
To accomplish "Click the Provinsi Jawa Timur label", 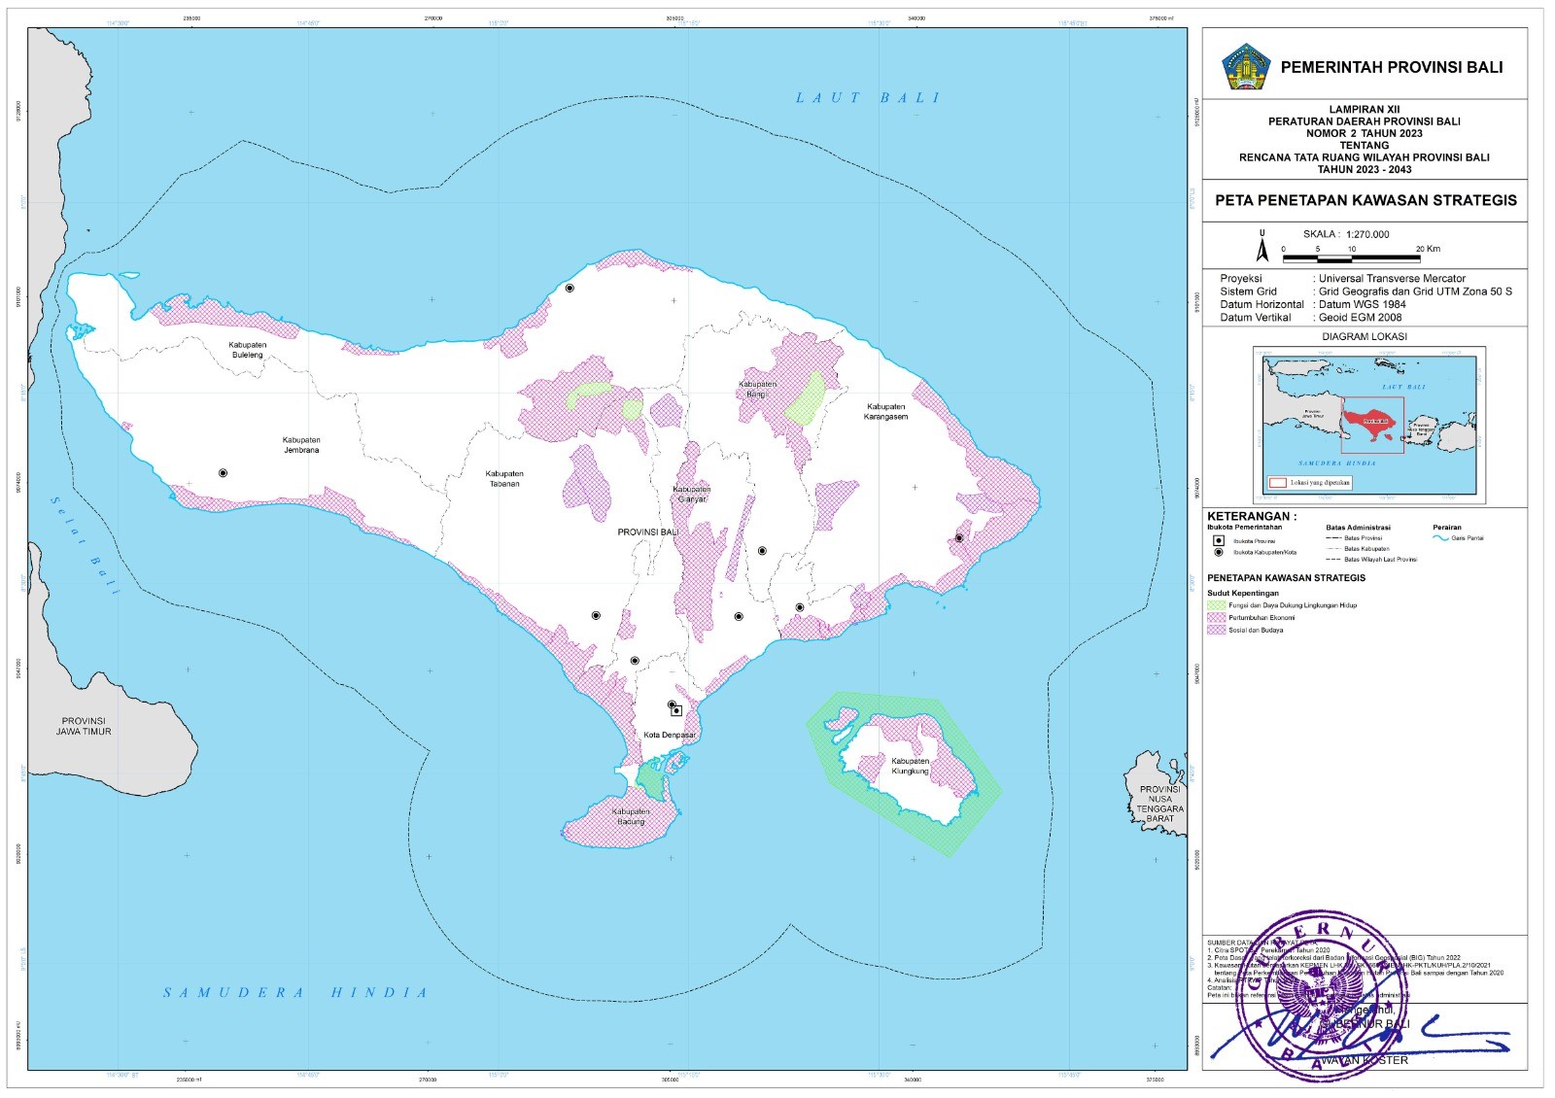I will pyautogui.click(x=84, y=727).
